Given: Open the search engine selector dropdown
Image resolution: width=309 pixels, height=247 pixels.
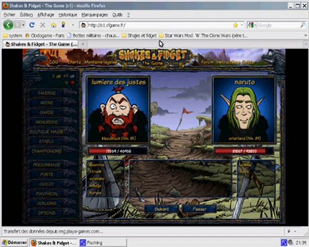Looking at the screenshot, I should point(255,25).
